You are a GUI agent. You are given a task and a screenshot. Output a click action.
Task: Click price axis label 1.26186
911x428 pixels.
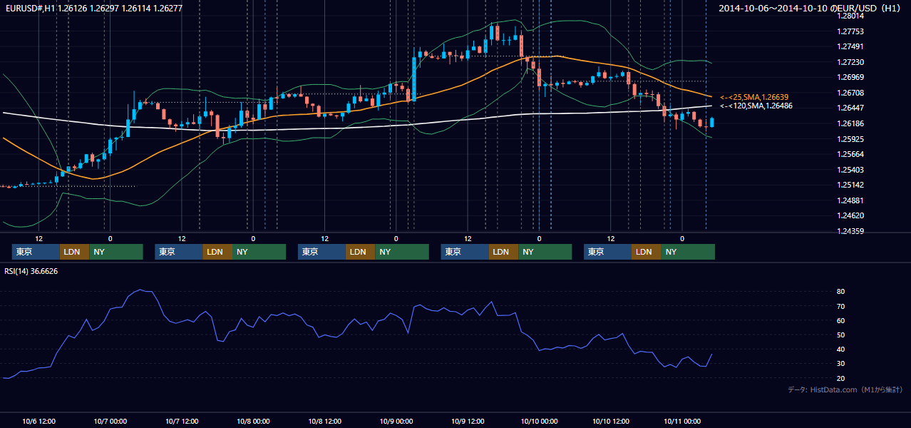point(850,123)
